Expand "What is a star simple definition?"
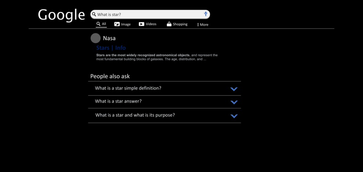Screen dimensions: 363x172 pyautogui.click(x=234, y=89)
